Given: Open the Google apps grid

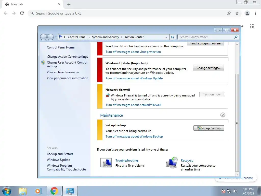Looking at the screenshot, I should point(252,26).
